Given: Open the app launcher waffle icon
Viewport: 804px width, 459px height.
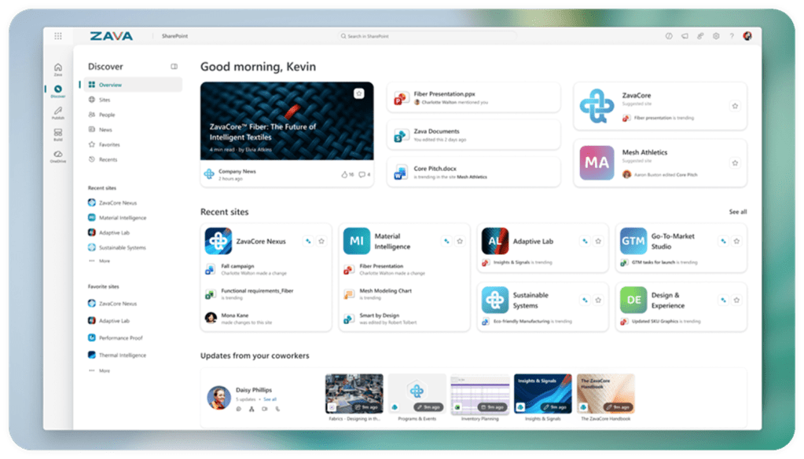Looking at the screenshot, I should click(58, 36).
